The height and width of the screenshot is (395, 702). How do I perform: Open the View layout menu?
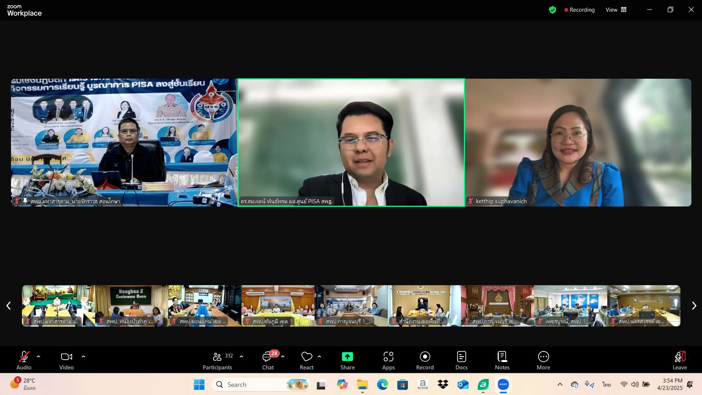pyautogui.click(x=616, y=10)
